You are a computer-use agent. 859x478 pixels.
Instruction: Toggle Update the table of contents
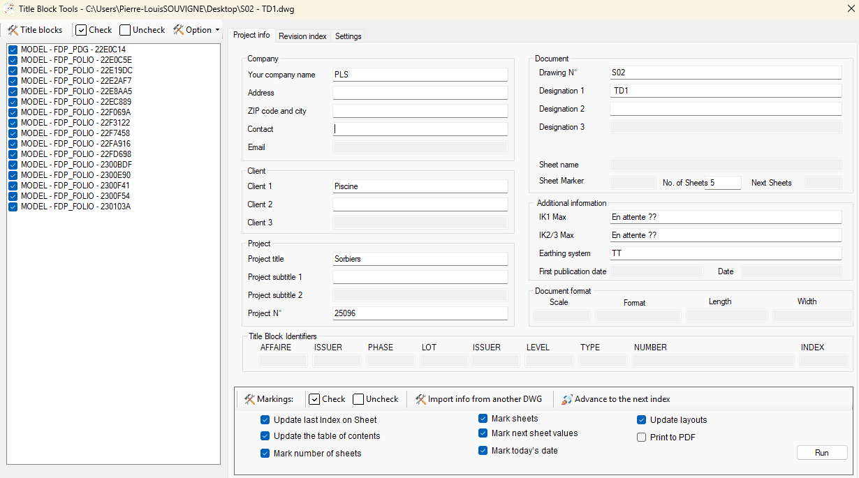click(265, 436)
